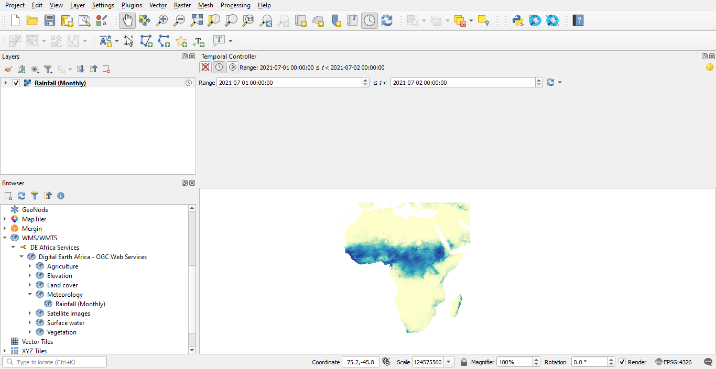Viewport: 716px width, 369px height.
Task: Click the Zoom to Layer icon
Action: pos(231,20)
